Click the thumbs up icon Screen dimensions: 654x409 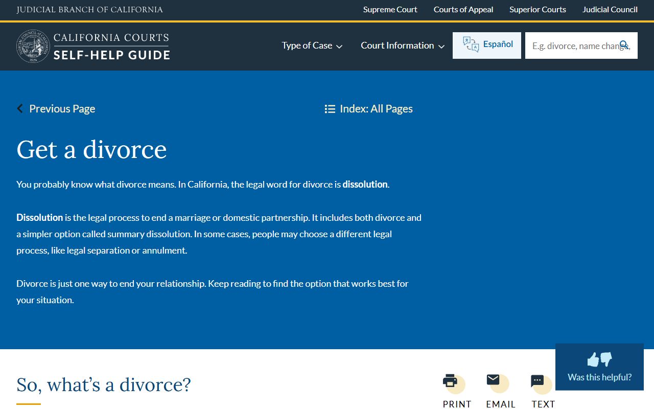pos(593,359)
